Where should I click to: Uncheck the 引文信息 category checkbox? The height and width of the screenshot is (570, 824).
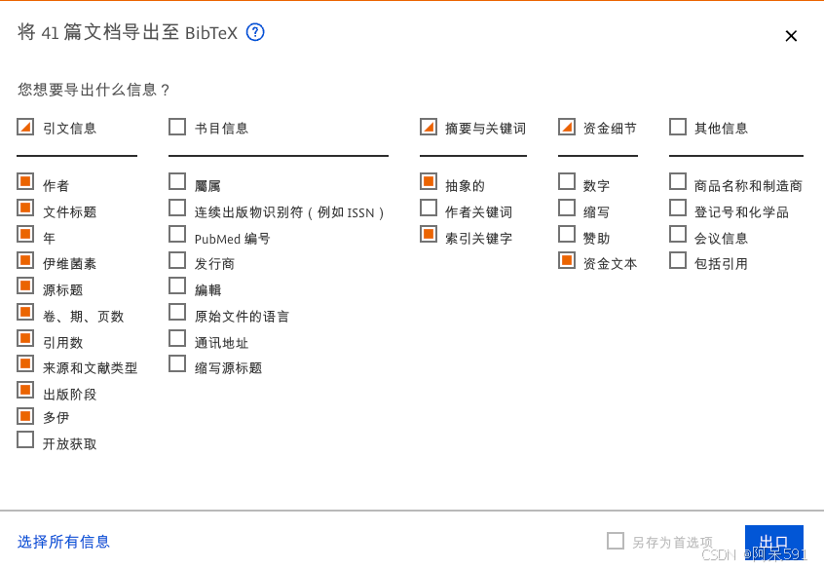24,126
